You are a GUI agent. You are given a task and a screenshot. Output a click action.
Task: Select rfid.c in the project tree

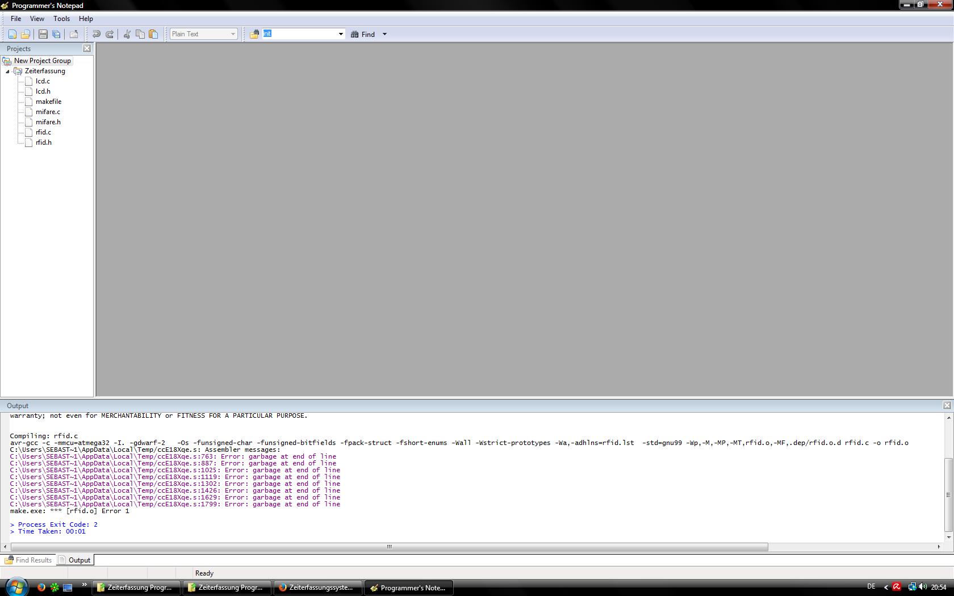43,132
